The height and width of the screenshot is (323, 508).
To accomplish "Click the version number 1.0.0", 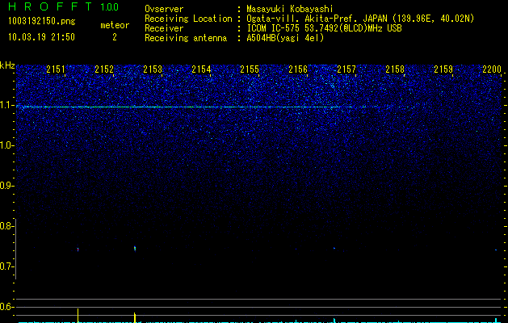I will (110, 7).
